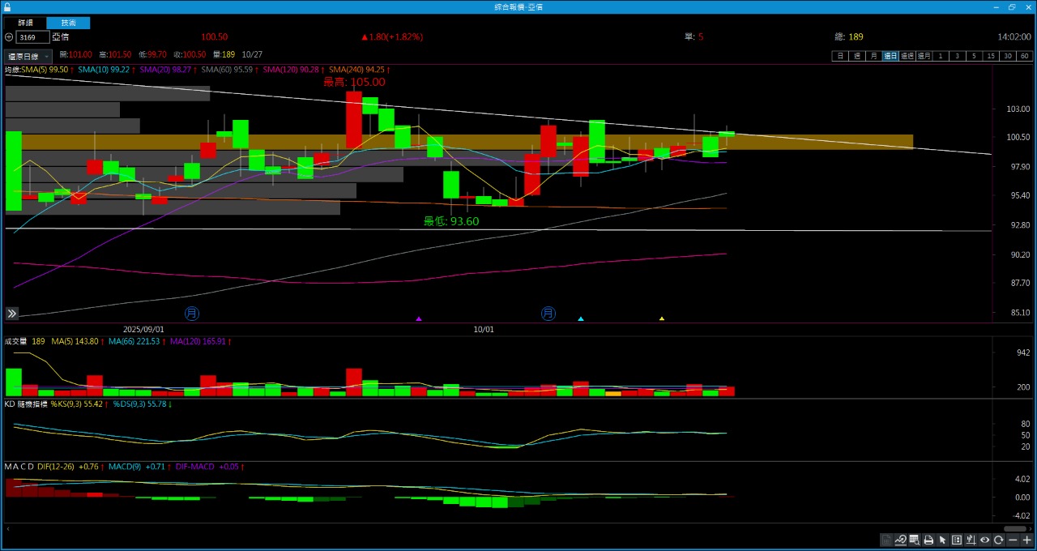Open the 還原日線 chart type dropdown
Screen dimensions: 1037x551
[x=28, y=57]
